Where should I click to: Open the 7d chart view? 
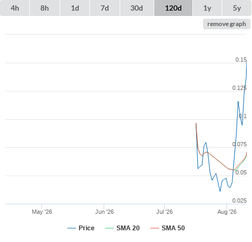105,8
